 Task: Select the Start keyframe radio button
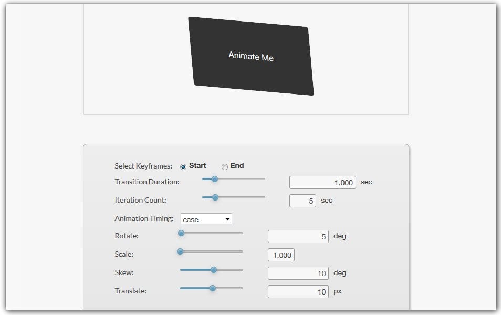[183, 166]
